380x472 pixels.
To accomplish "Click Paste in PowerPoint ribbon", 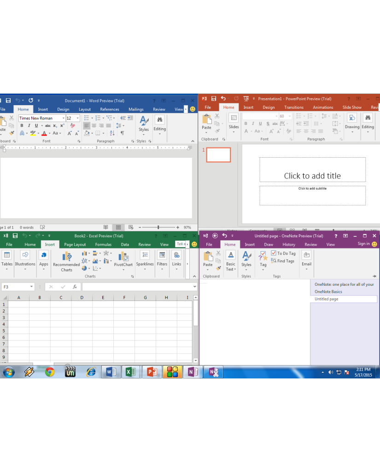I will tap(206, 124).
